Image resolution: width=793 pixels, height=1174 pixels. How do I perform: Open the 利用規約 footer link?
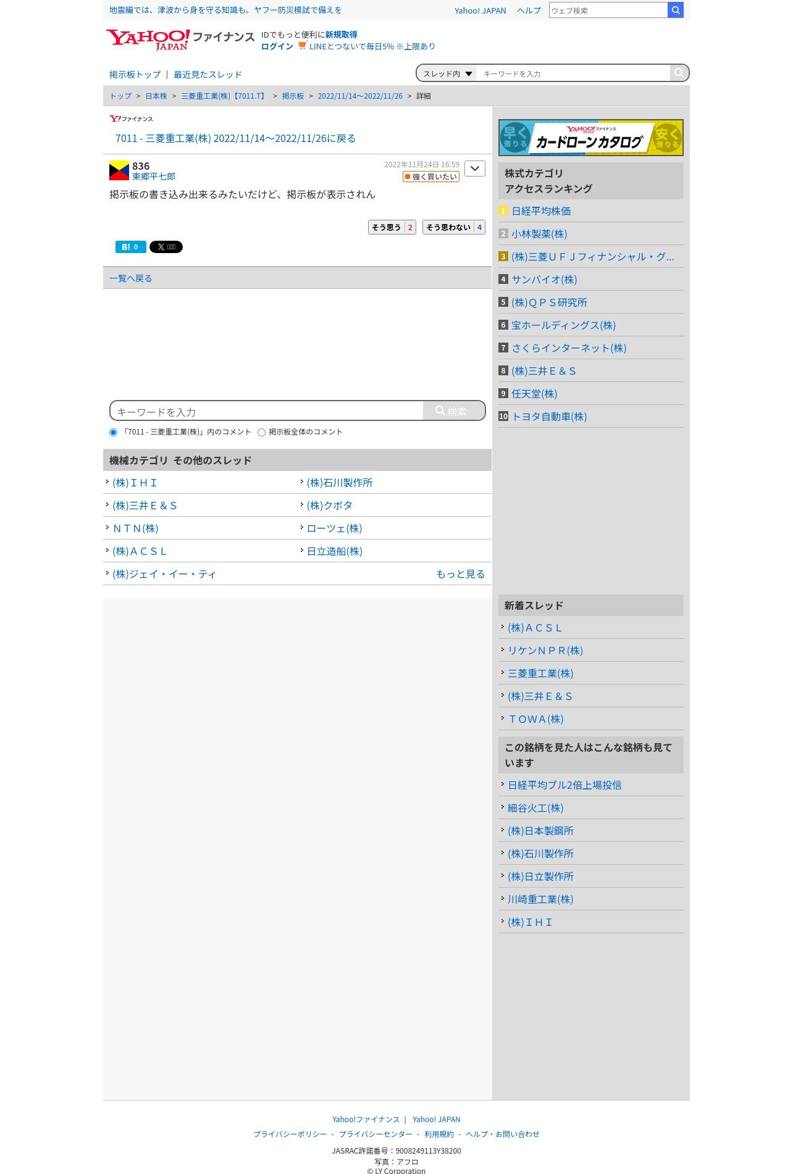(439, 1134)
